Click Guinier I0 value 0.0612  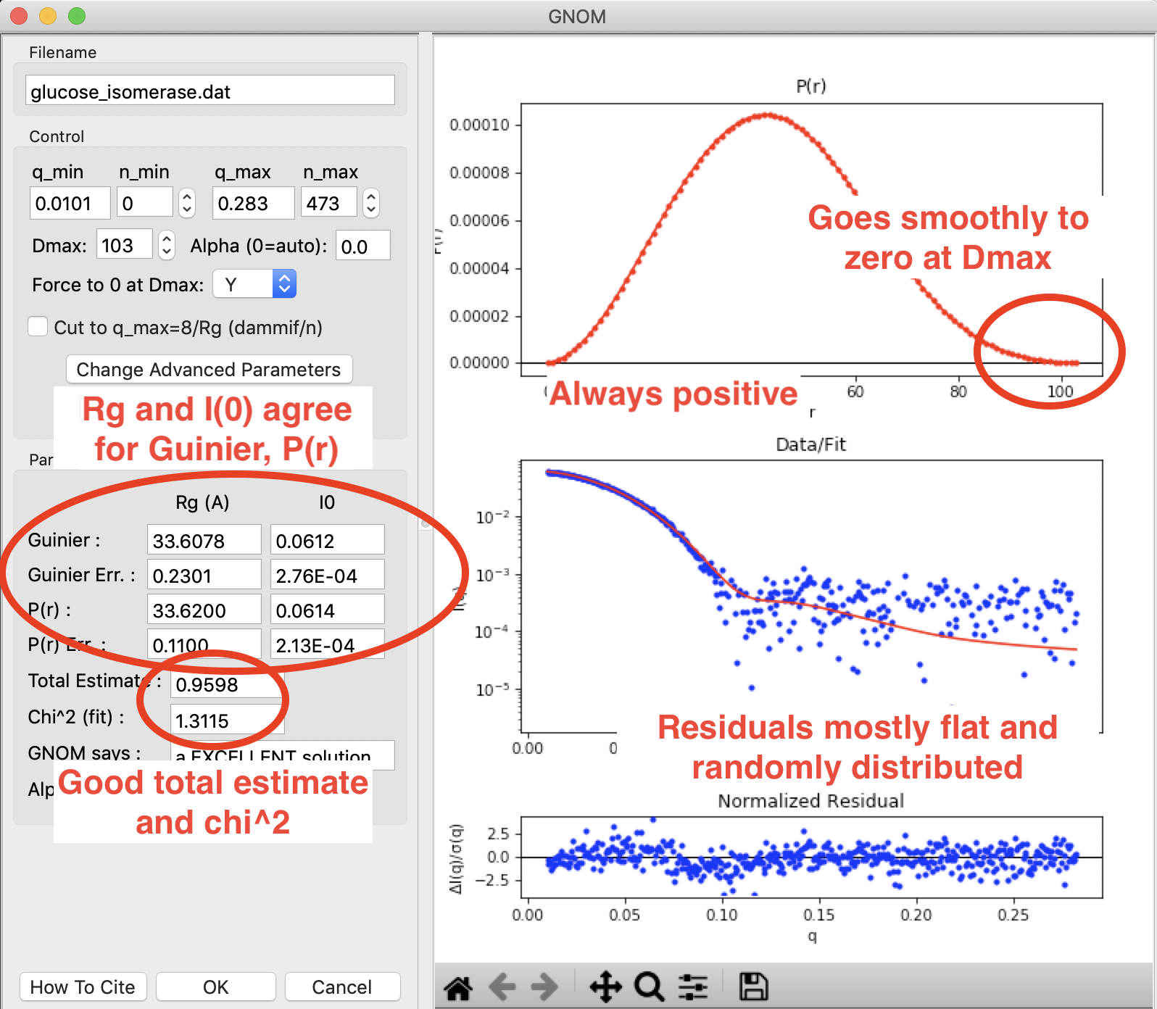pyautogui.click(x=328, y=541)
